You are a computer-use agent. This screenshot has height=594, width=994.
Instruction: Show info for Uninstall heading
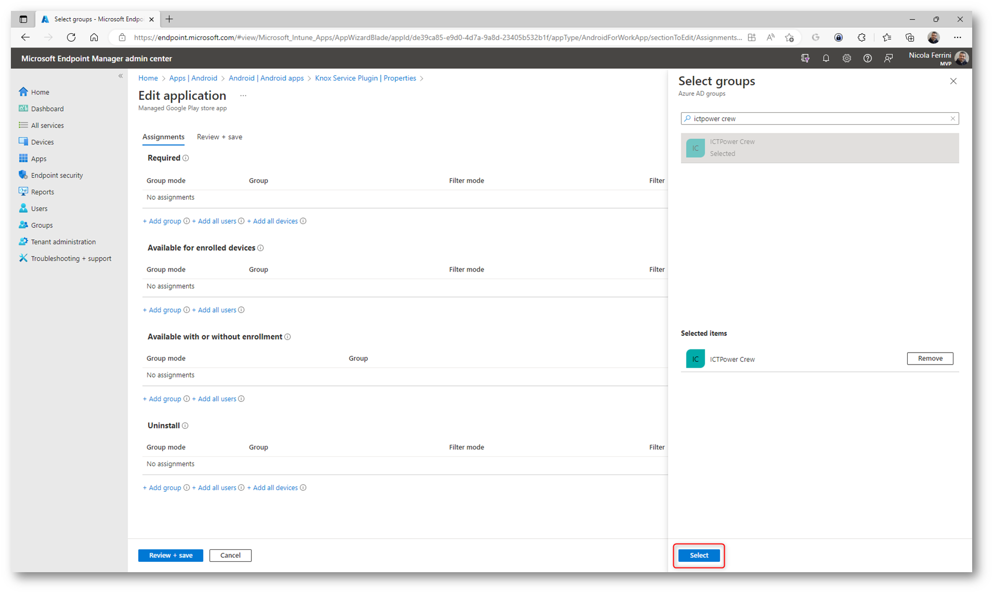click(x=185, y=426)
